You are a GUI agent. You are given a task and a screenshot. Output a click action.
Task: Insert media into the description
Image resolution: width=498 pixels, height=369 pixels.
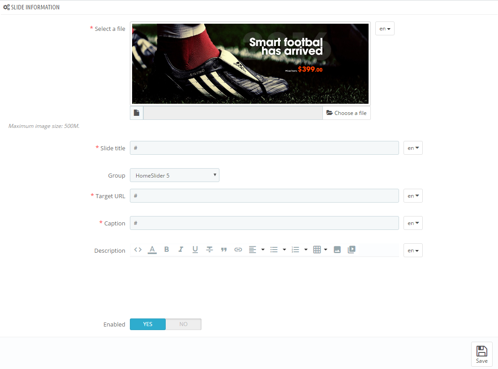pyautogui.click(x=352, y=250)
